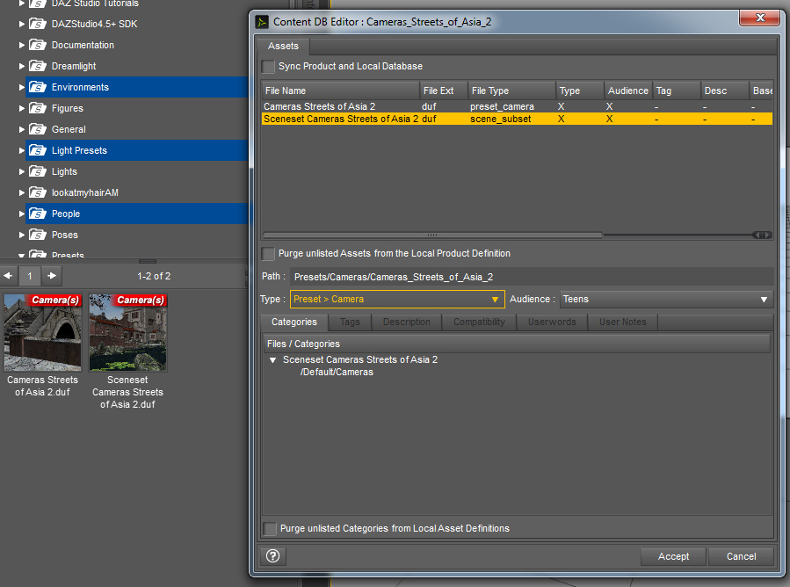This screenshot has height=587, width=790.
Task: Expand the General folder arrow
Action: (22, 129)
